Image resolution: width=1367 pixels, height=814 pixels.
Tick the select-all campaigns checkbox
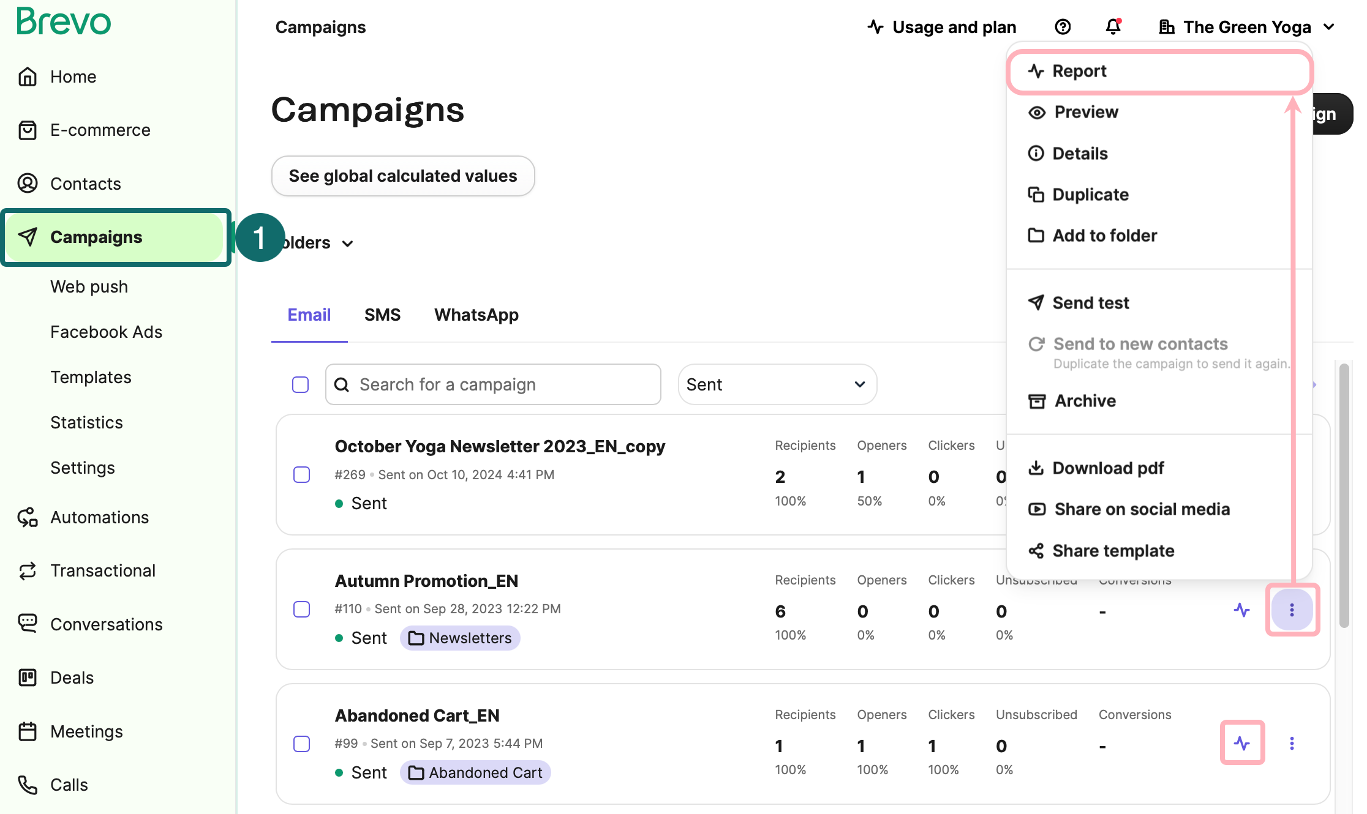(x=300, y=384)
